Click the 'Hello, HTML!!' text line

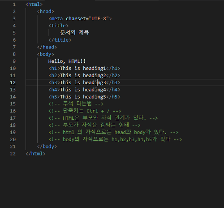[67, 61]
